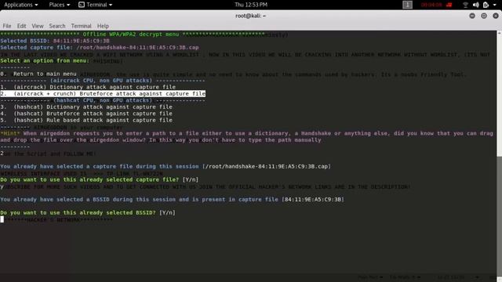Open the Search menu
This screenshot has height=282, width=502.
click(57, 26)
